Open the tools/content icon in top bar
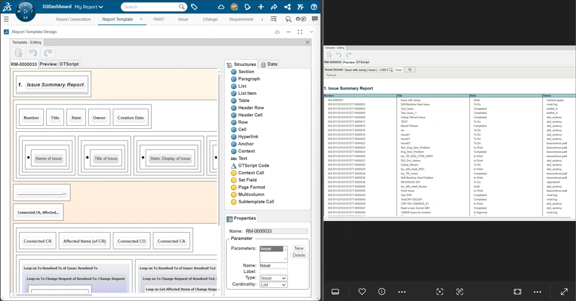The height and width of the screenshot is (301, 576). [301, 7]
